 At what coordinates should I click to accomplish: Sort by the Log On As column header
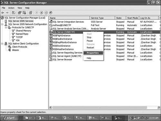click(x=149, y=18)
